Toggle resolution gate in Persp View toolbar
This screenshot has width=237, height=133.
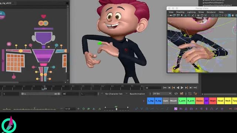tap(206, 16)
